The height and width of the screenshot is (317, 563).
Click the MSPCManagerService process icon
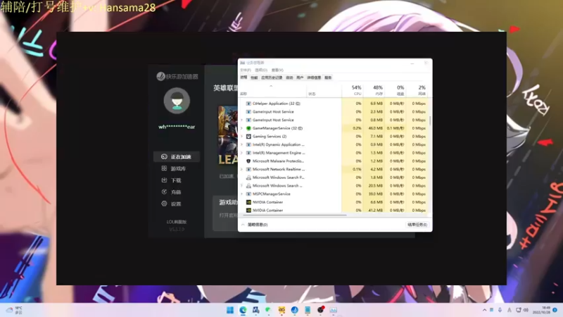pos(248,194)
